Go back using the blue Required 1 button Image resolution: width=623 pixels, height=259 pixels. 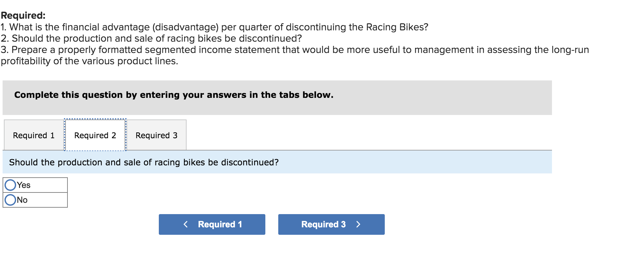[212, 224]
